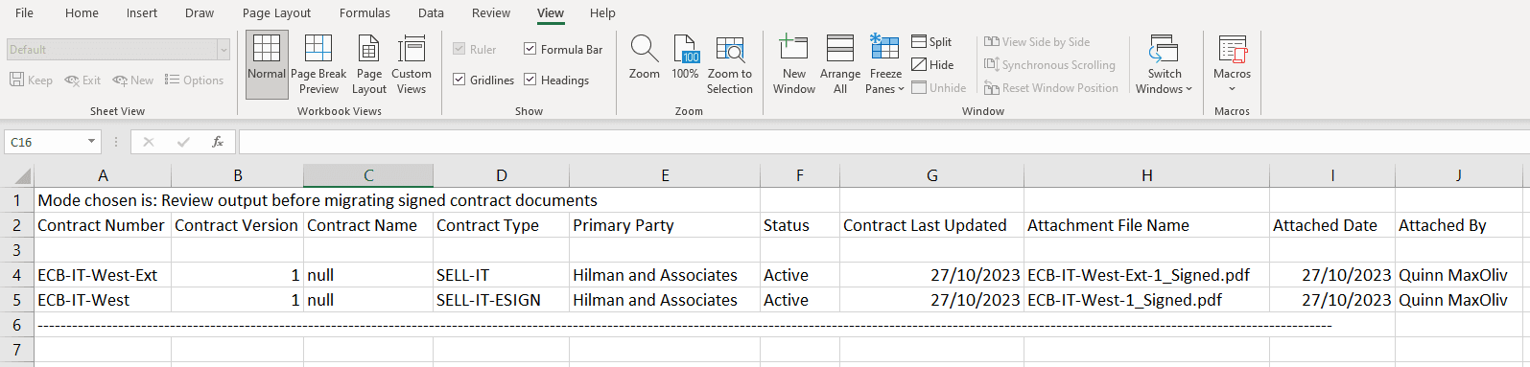This screenshot has width=1530, height=367.
Task: Open the Help tab
Action: click(x=602, y=12)
